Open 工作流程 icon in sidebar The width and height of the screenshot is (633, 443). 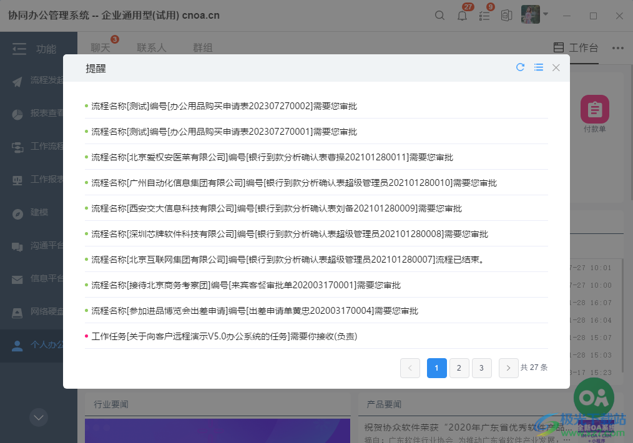tap(17, 148)
